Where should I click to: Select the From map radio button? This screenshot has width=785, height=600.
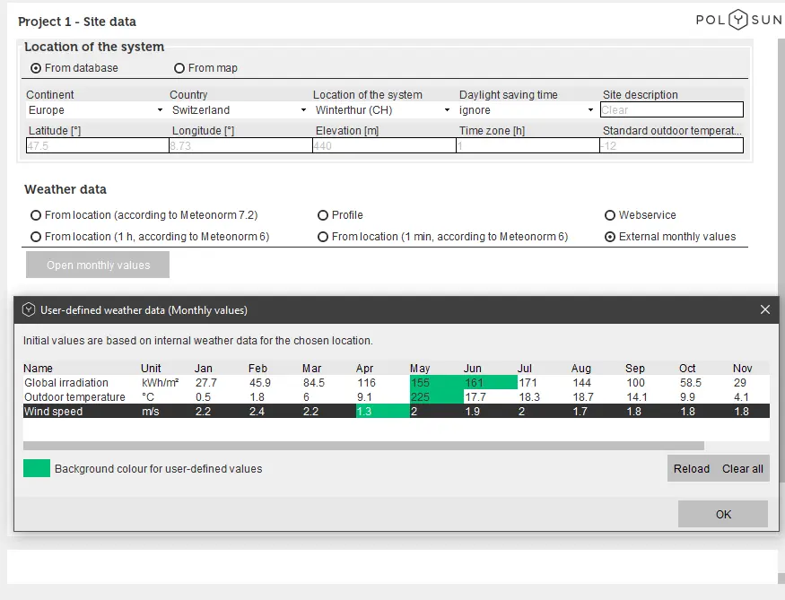pyautogui.click(x=179, y=68)
